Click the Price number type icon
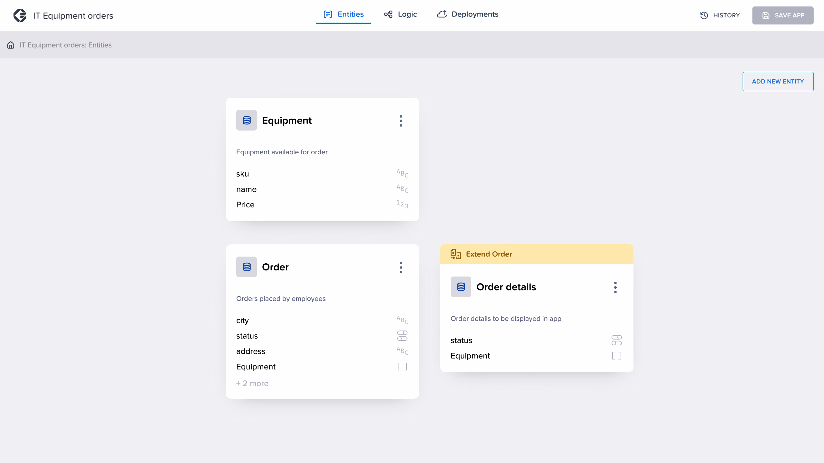 402,204
